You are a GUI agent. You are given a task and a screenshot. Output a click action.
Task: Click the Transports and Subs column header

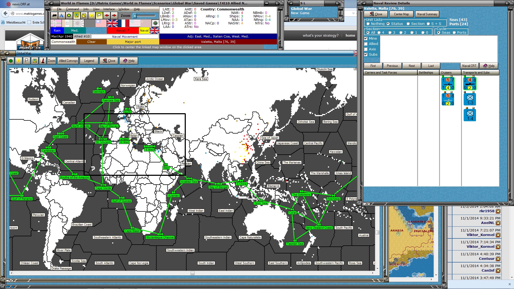tap(480, 73)
